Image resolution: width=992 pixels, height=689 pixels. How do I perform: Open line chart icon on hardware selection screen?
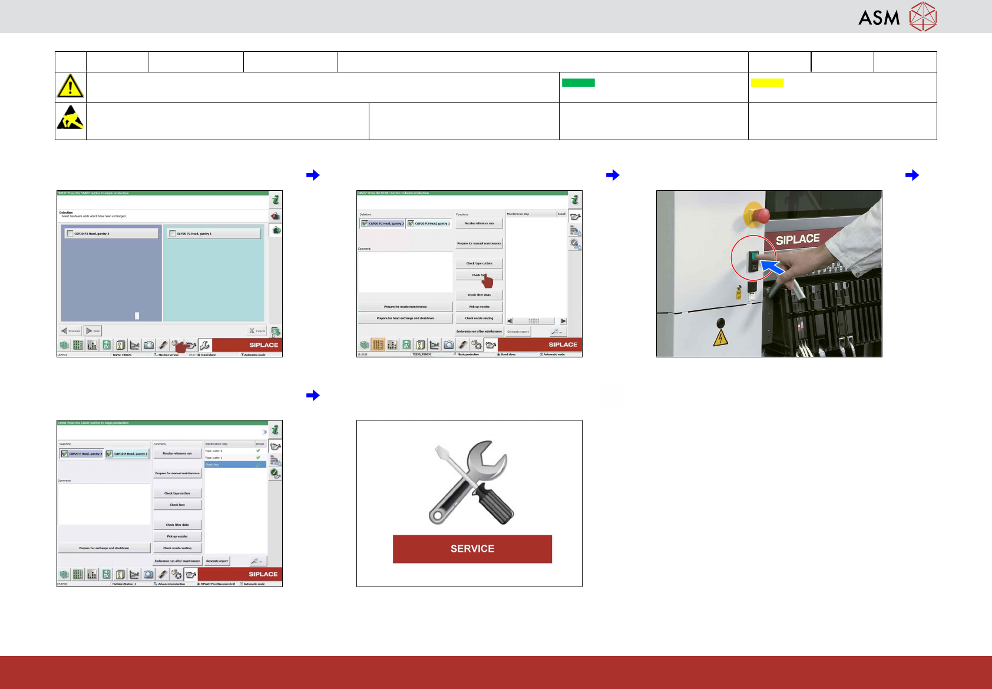click(135, 345)
